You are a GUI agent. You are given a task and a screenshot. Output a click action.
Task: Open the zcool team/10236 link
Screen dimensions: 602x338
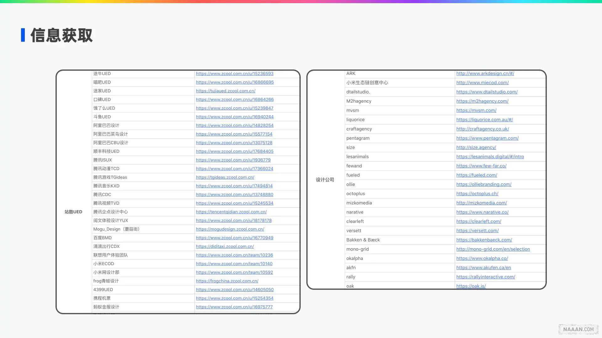[x=234, y=255]
